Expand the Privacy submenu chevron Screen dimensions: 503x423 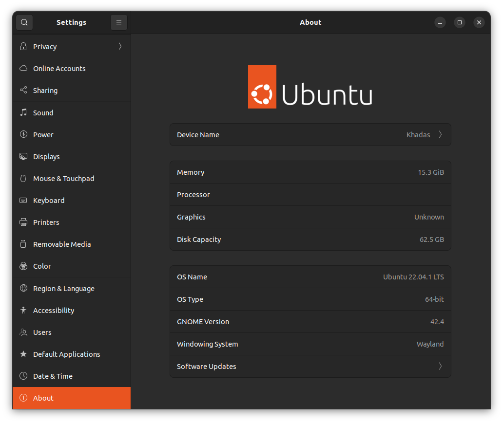click(120, 46)
